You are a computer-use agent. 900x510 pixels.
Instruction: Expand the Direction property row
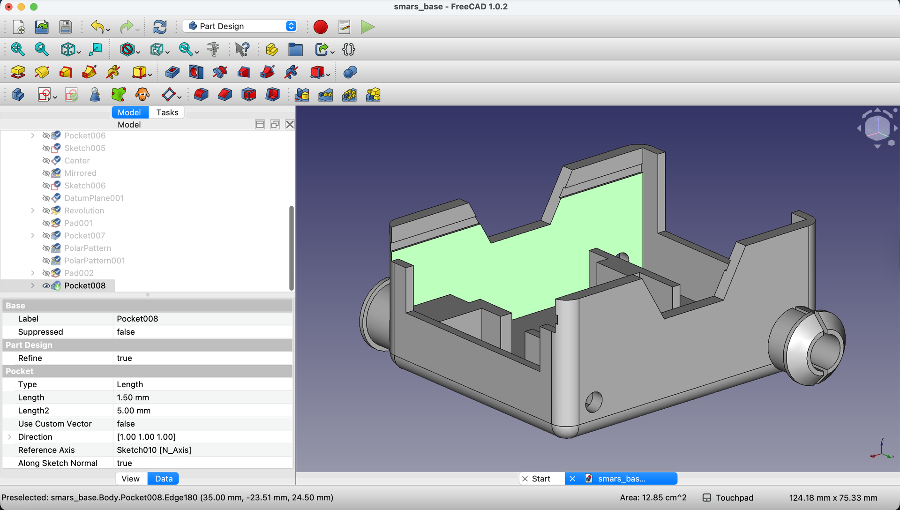point(10,437)
